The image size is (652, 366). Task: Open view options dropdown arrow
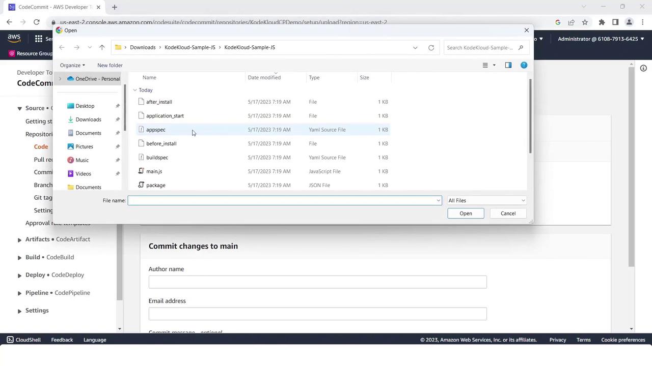point(494,65)
